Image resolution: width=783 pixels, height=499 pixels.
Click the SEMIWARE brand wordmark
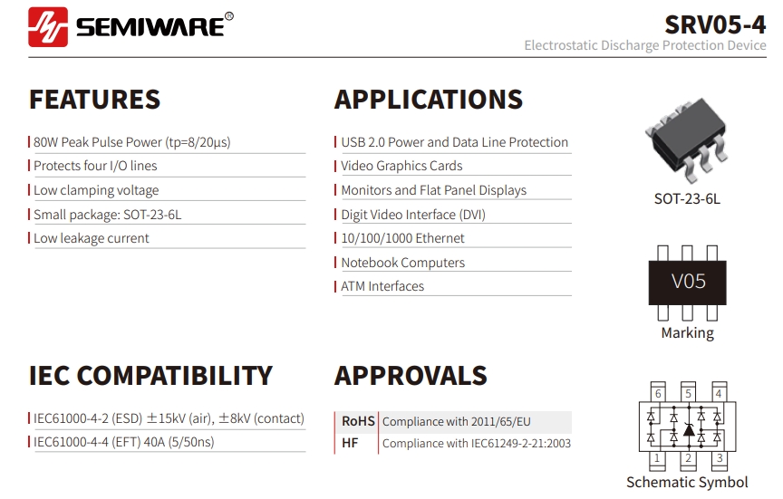point(150,27)
